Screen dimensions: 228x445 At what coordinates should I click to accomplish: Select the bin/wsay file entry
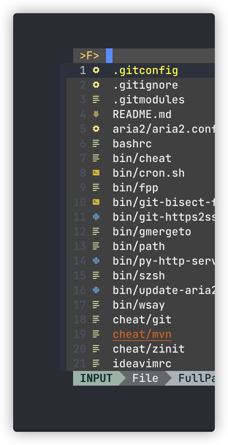136,305
